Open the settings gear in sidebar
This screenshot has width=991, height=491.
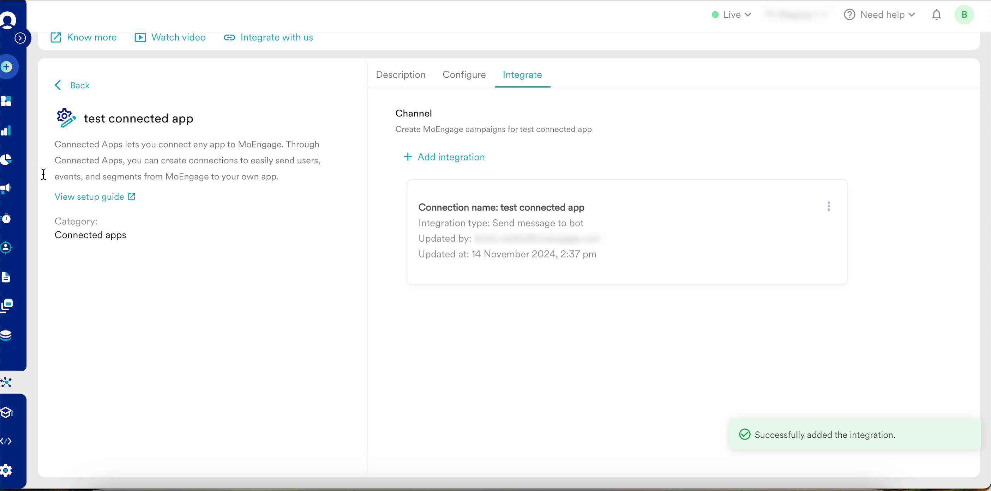(x=6, y=470)
